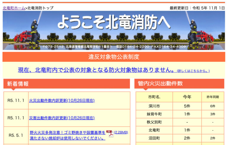
Task: Click the 今年 column header in table
Action: pos(187,97)
